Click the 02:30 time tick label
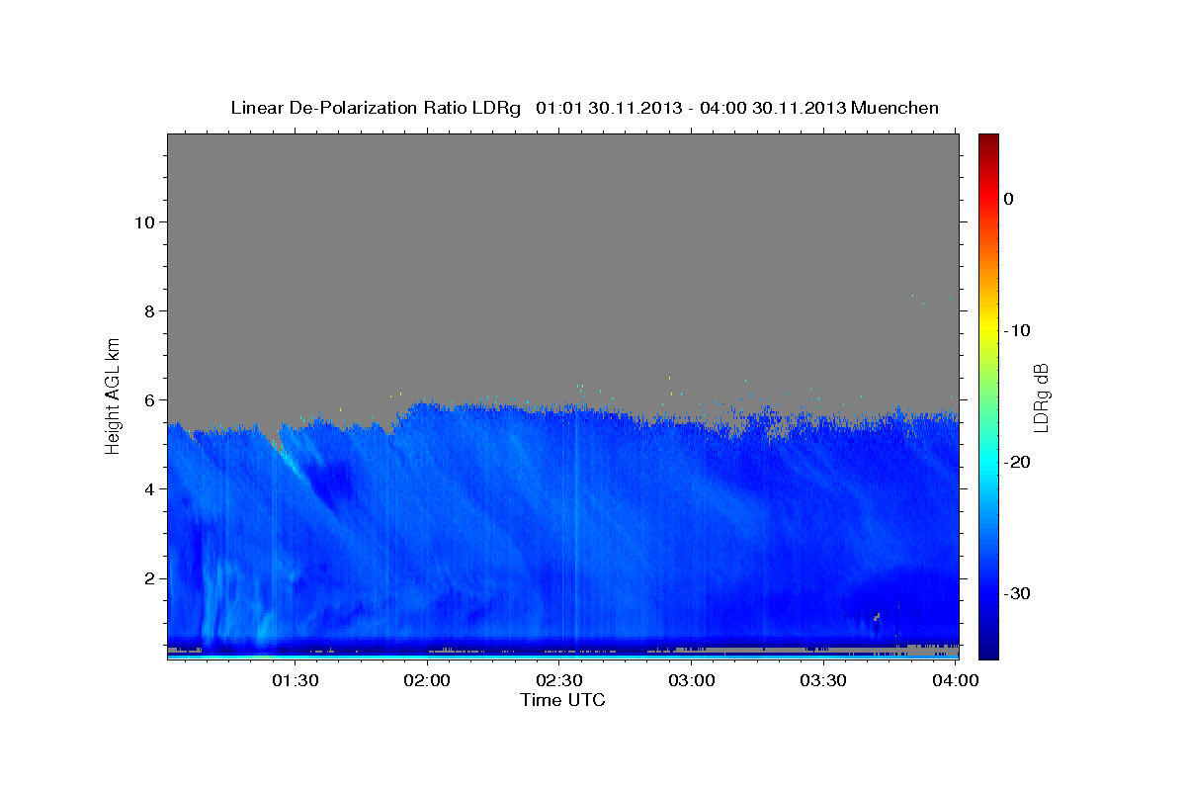 (559, 681)
